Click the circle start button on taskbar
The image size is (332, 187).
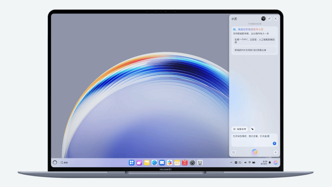[x=55, y=162]
